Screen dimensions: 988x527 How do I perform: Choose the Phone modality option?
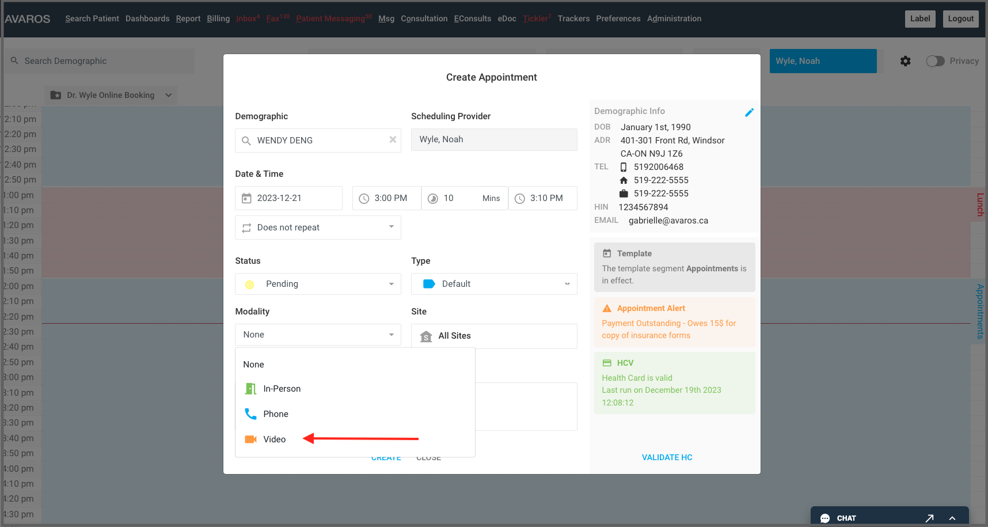coord(275,414)
